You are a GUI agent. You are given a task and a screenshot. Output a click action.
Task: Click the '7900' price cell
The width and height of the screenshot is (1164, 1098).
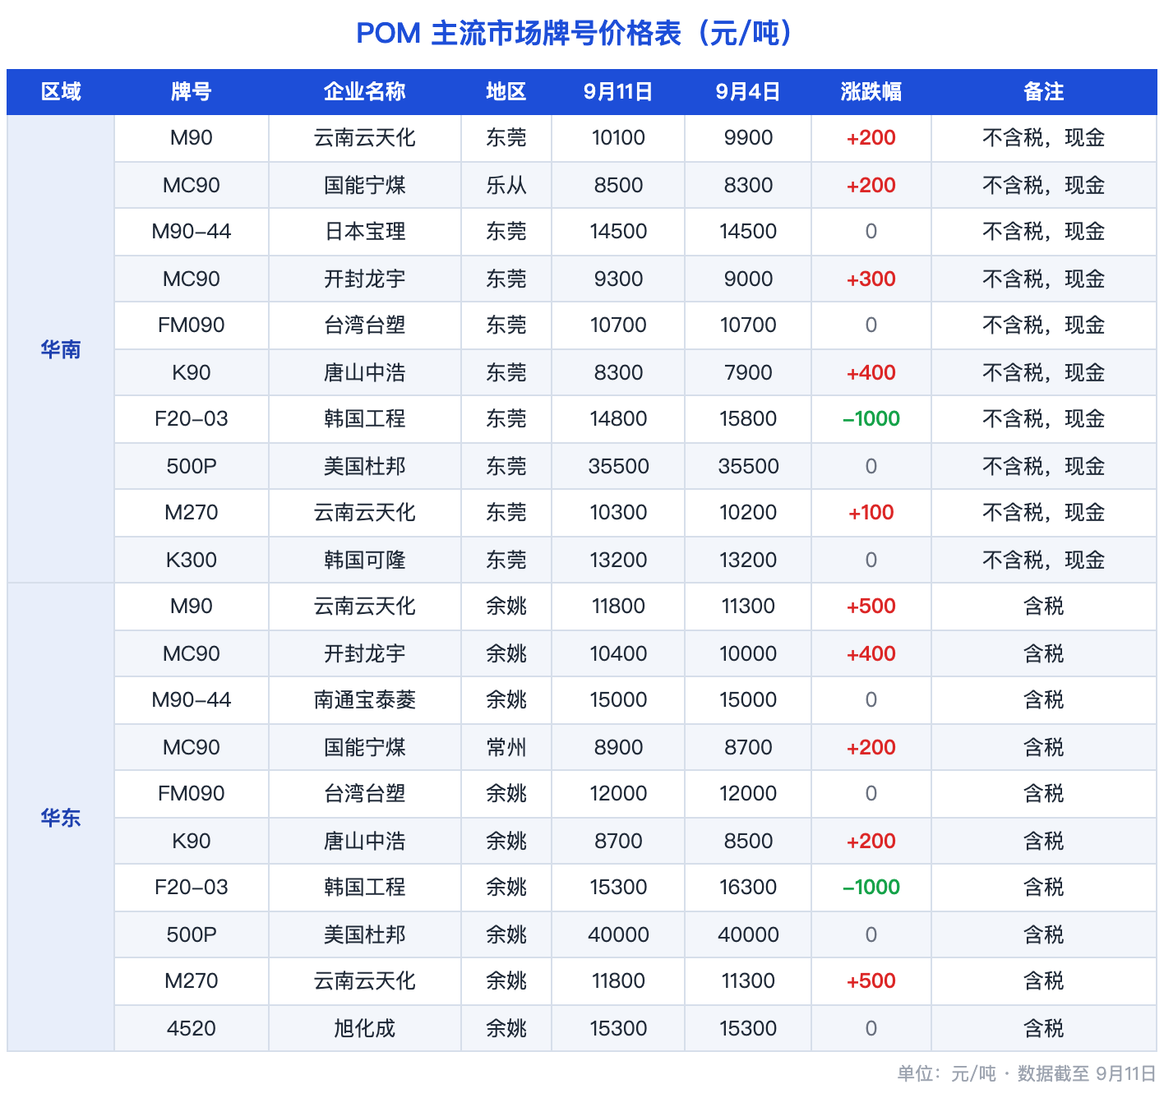[748, 372]
